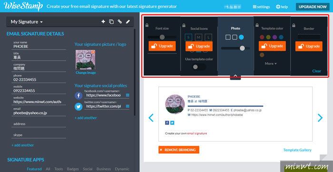Click the Border lock icon
This screenshot has height=172, width=333.
tap(294, 25)
